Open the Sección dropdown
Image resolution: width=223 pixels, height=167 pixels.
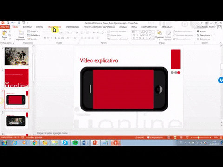(33, 39)
